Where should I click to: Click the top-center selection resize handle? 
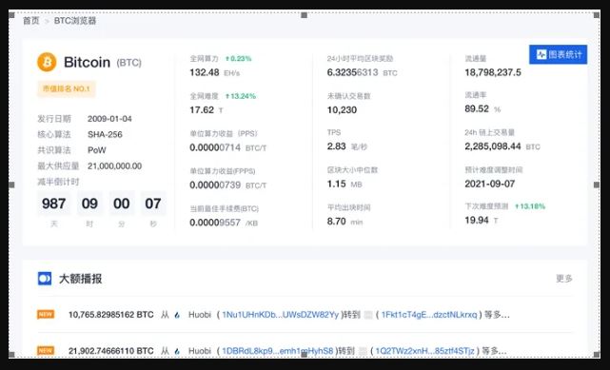coord(305,15)
